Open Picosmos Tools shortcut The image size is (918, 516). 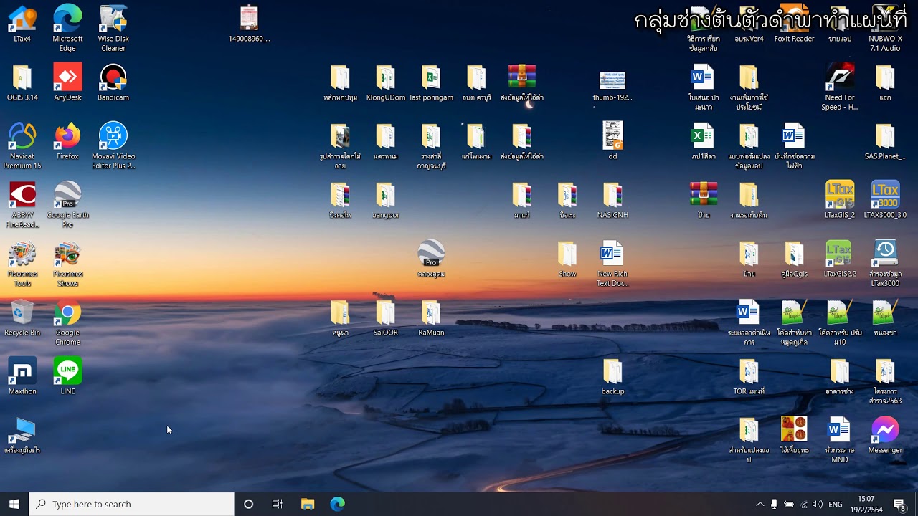[22, 264]
